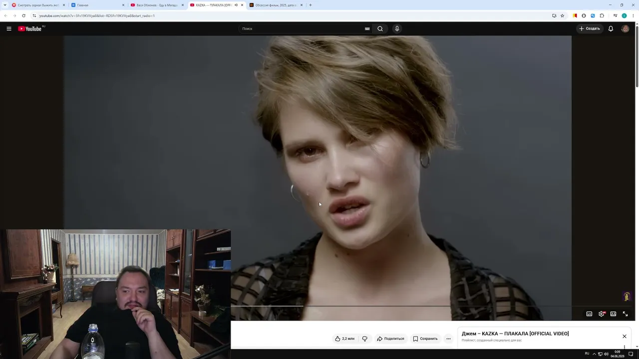639x359 pixels.
Task: Open the on-screen keyboard in search box
Action: 367,28
